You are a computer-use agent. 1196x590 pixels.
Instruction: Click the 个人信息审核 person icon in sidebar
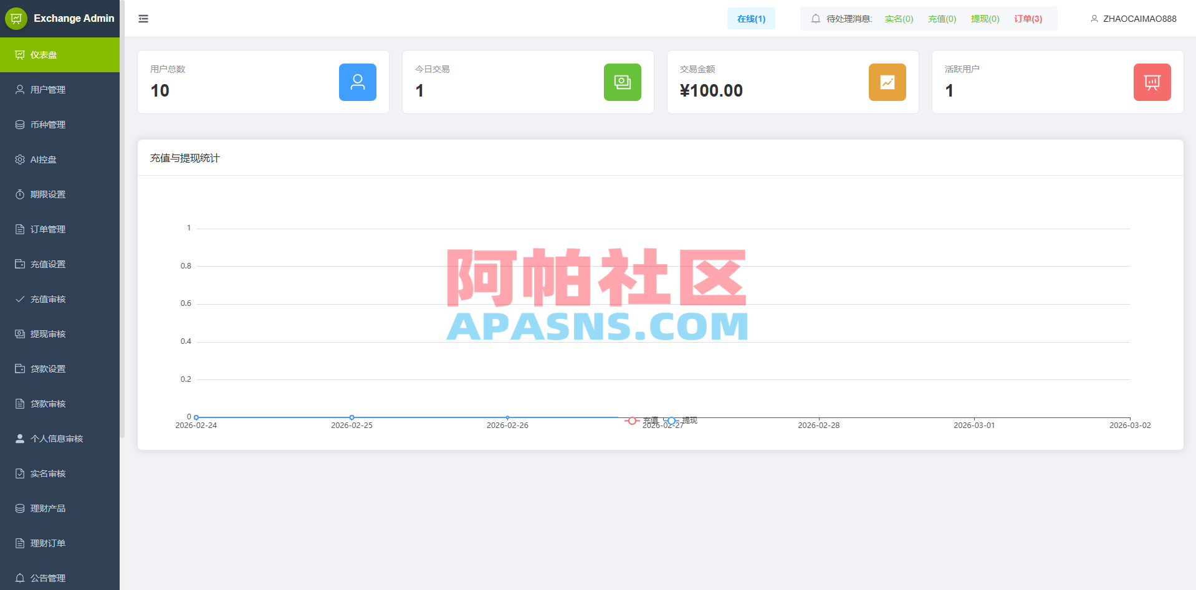[x=20, y=439]
